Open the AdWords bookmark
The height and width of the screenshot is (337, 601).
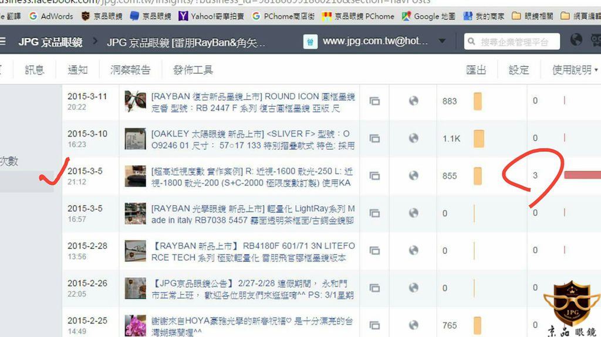[x=51, y=16]
